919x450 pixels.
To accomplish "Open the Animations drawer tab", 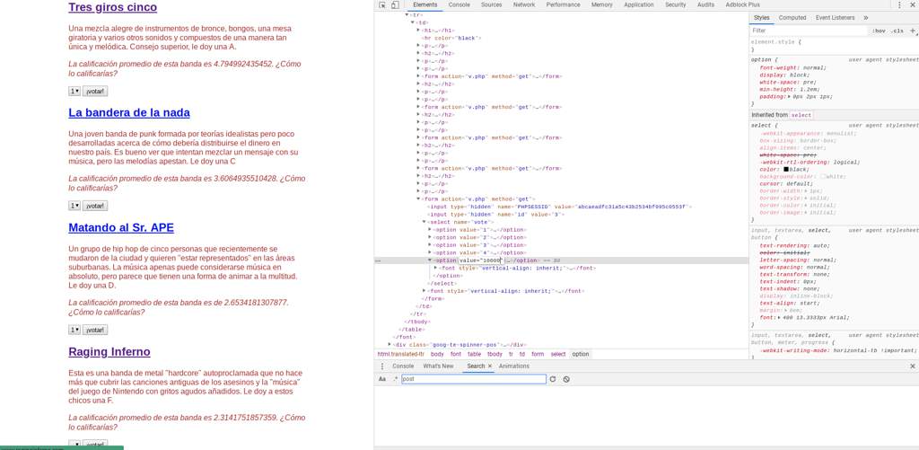I will click(x=514, y=366).
